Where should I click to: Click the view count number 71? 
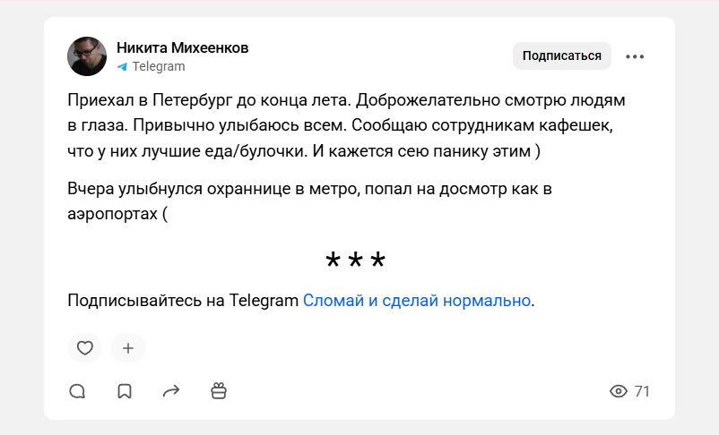click(x=642, y=391)
